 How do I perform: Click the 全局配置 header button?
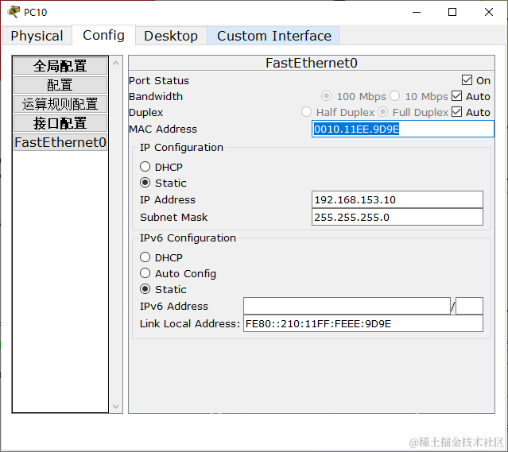(60, 66)
